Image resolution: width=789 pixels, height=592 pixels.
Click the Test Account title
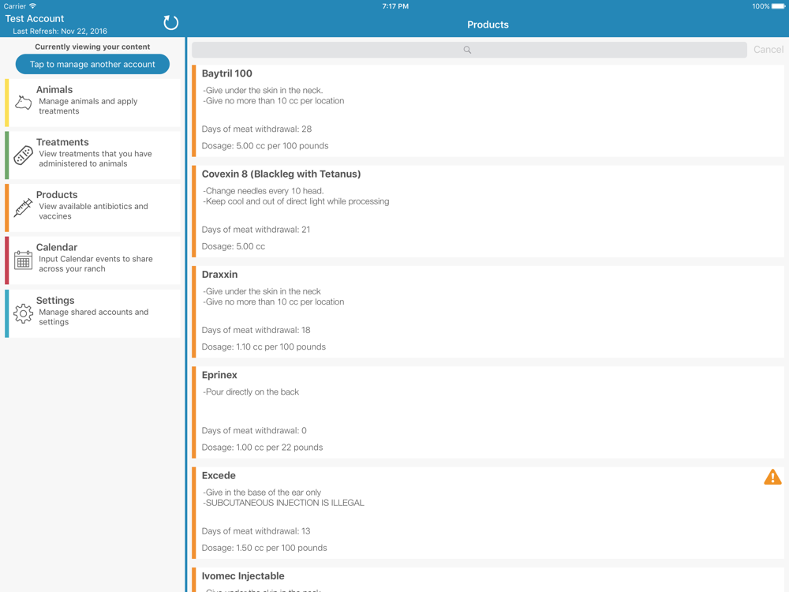(35, 19)
